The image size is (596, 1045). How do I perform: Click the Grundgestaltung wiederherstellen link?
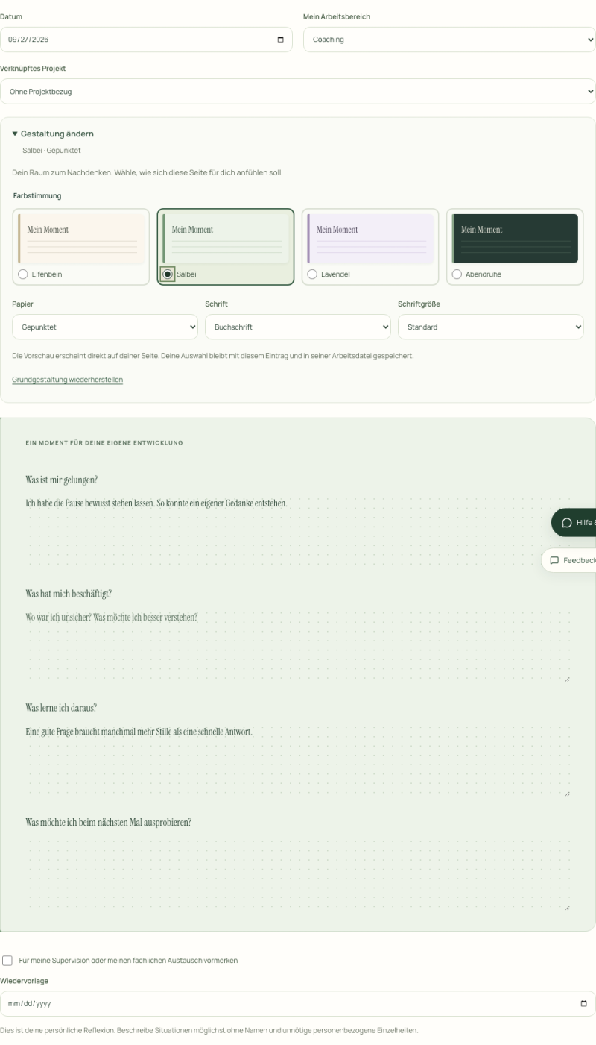[x=68, y=380]
